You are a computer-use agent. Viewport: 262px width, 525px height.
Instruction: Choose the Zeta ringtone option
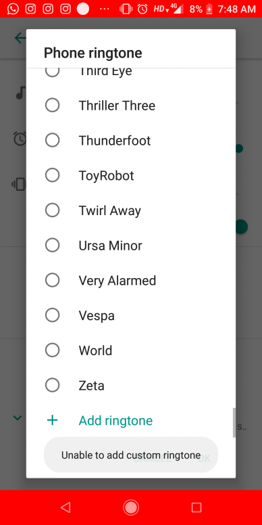(x=131, y=386)
